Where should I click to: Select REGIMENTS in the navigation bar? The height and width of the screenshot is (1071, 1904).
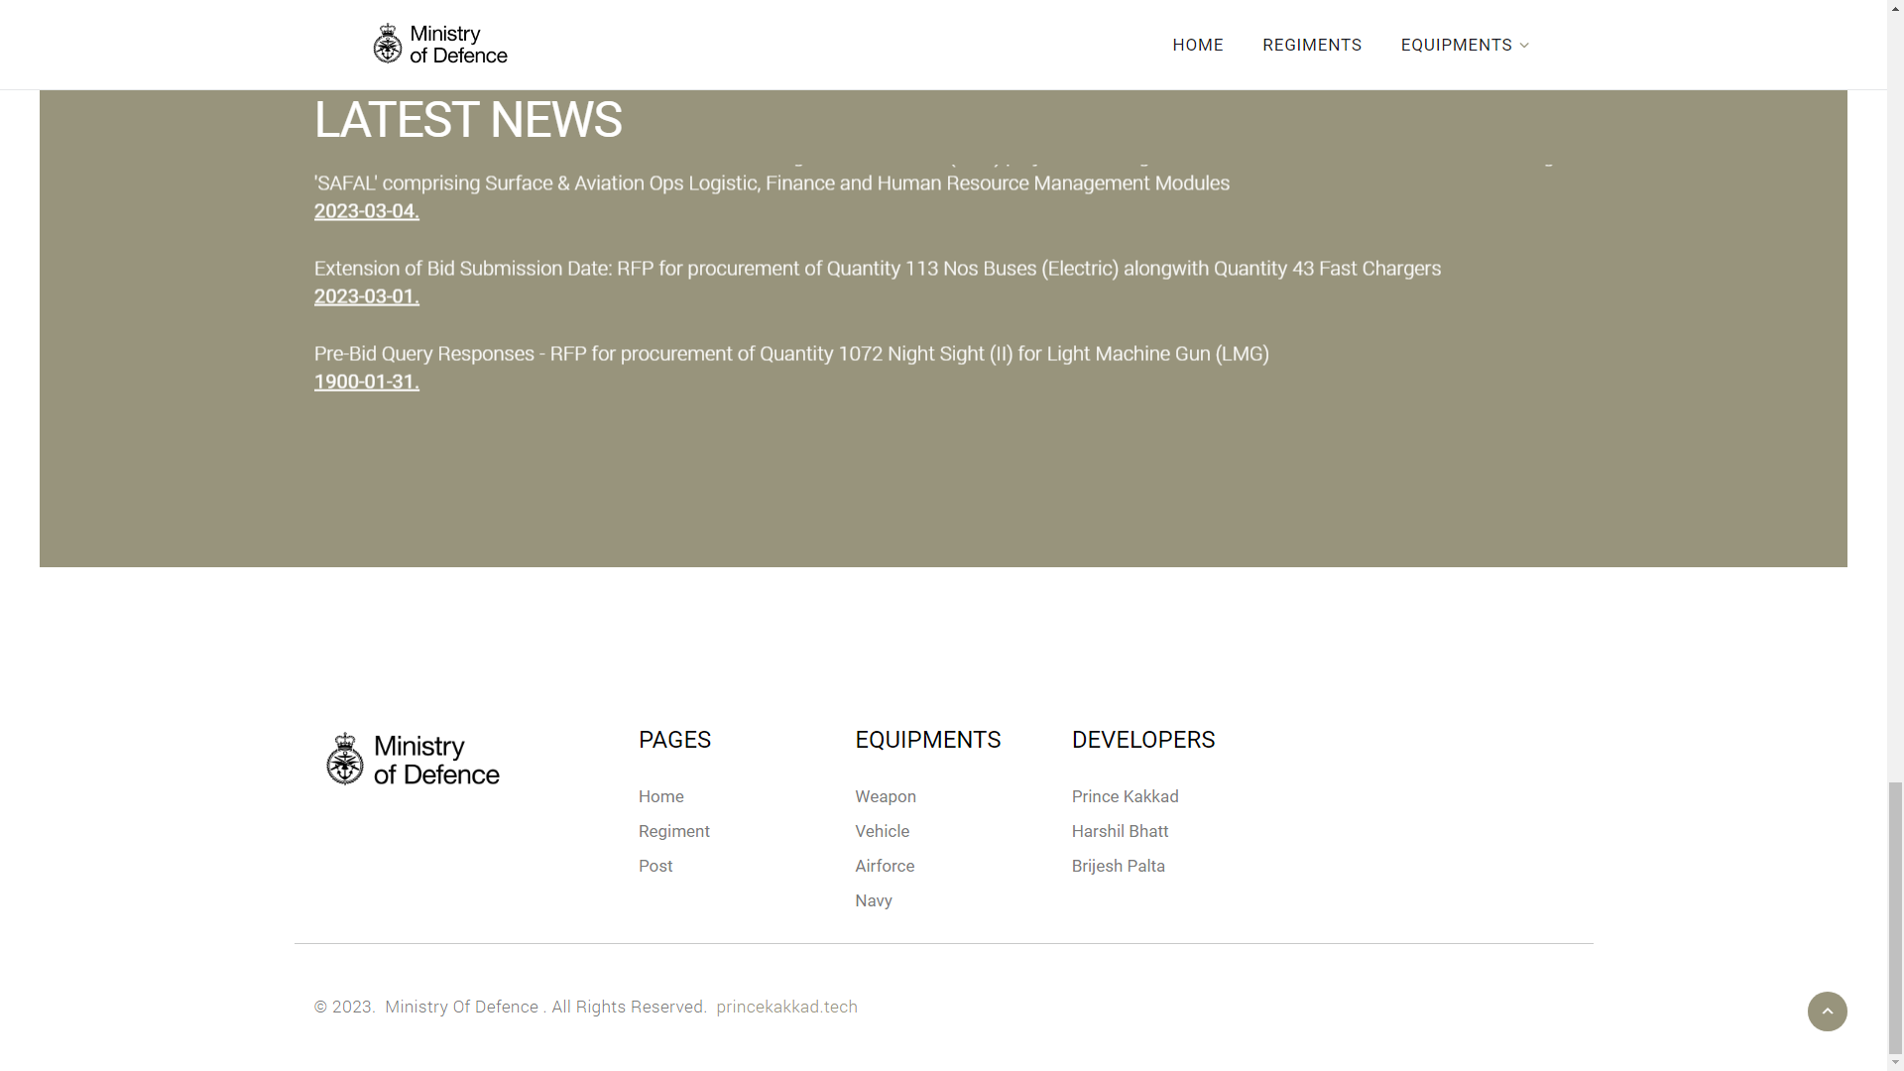(1311, 45)
